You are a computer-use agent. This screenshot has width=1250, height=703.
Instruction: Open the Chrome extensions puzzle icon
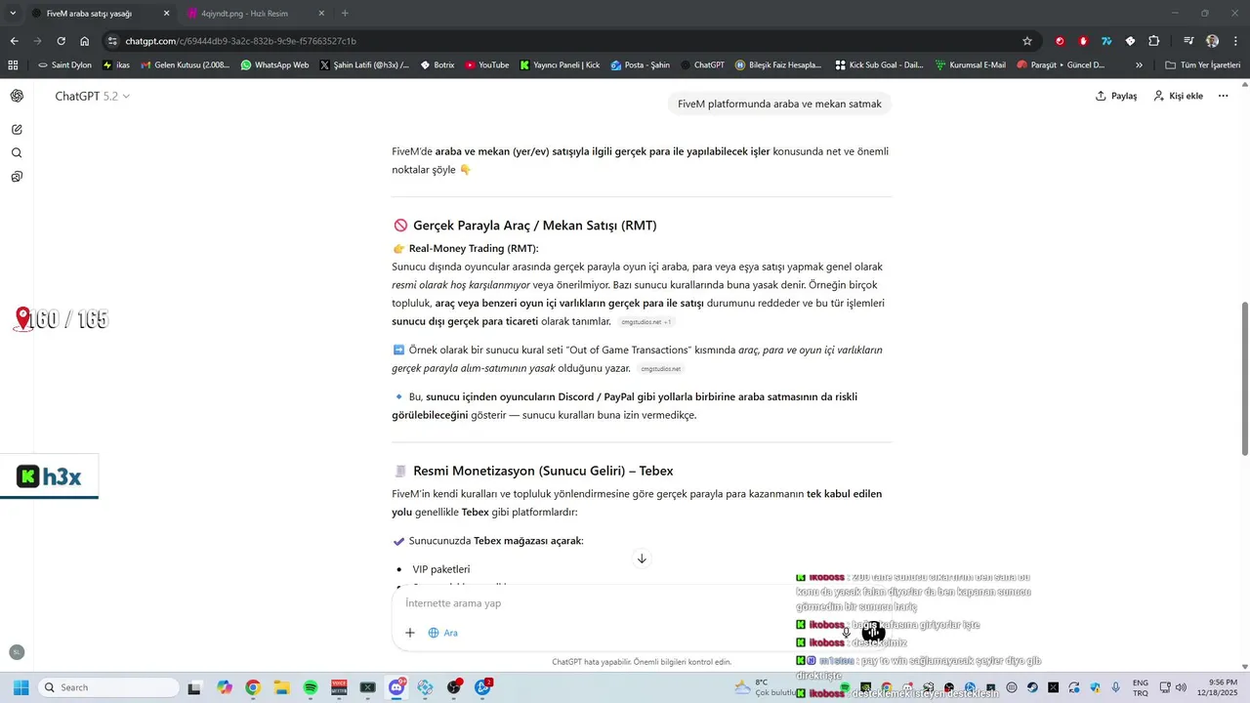[x=1154, y=41]
